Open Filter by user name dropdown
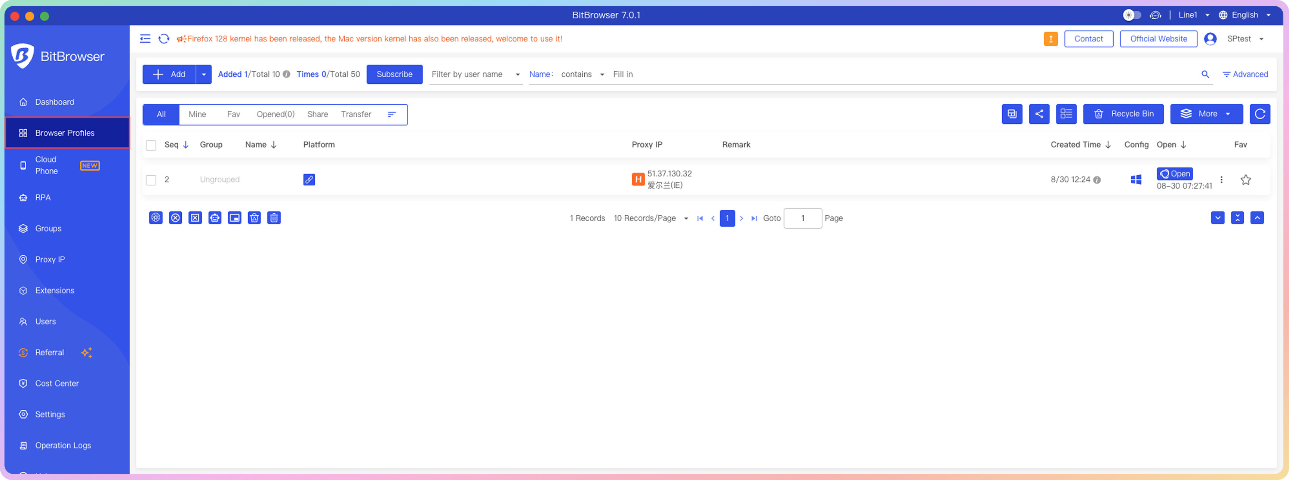 (x=476, y=74)
